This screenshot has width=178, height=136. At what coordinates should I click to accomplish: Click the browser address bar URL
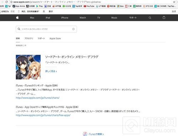(x=57, y=2)
